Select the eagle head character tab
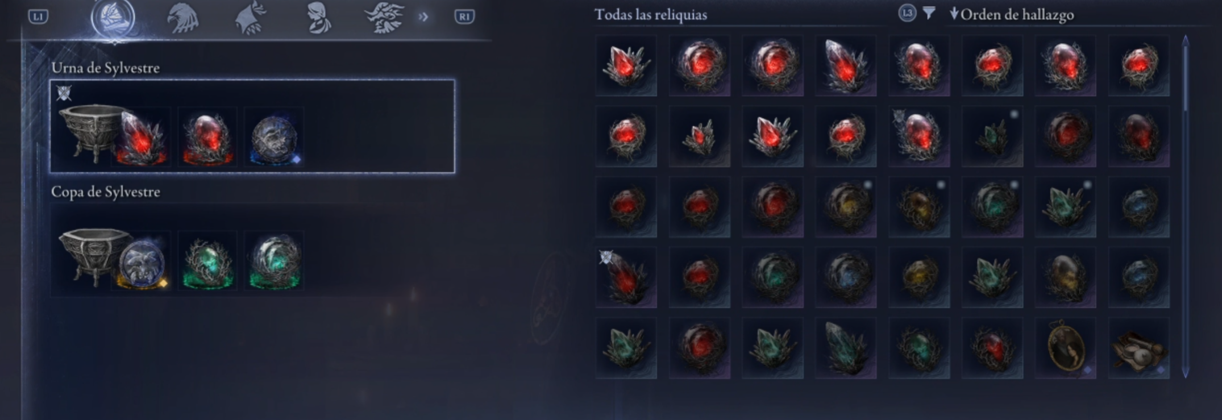 (183, 18)
